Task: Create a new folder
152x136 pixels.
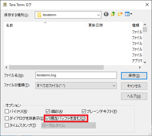Action: 120,14
